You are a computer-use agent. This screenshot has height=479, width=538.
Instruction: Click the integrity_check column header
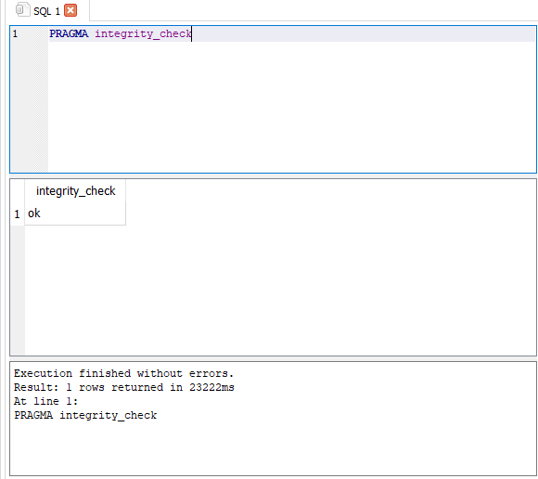pyautogui.click(x=75, y=191)
